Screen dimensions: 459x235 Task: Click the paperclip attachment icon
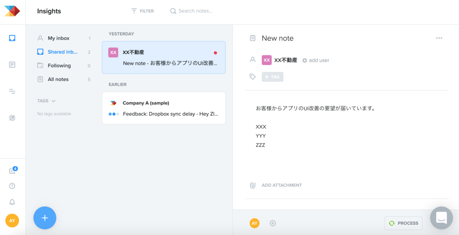pos(252,185)
